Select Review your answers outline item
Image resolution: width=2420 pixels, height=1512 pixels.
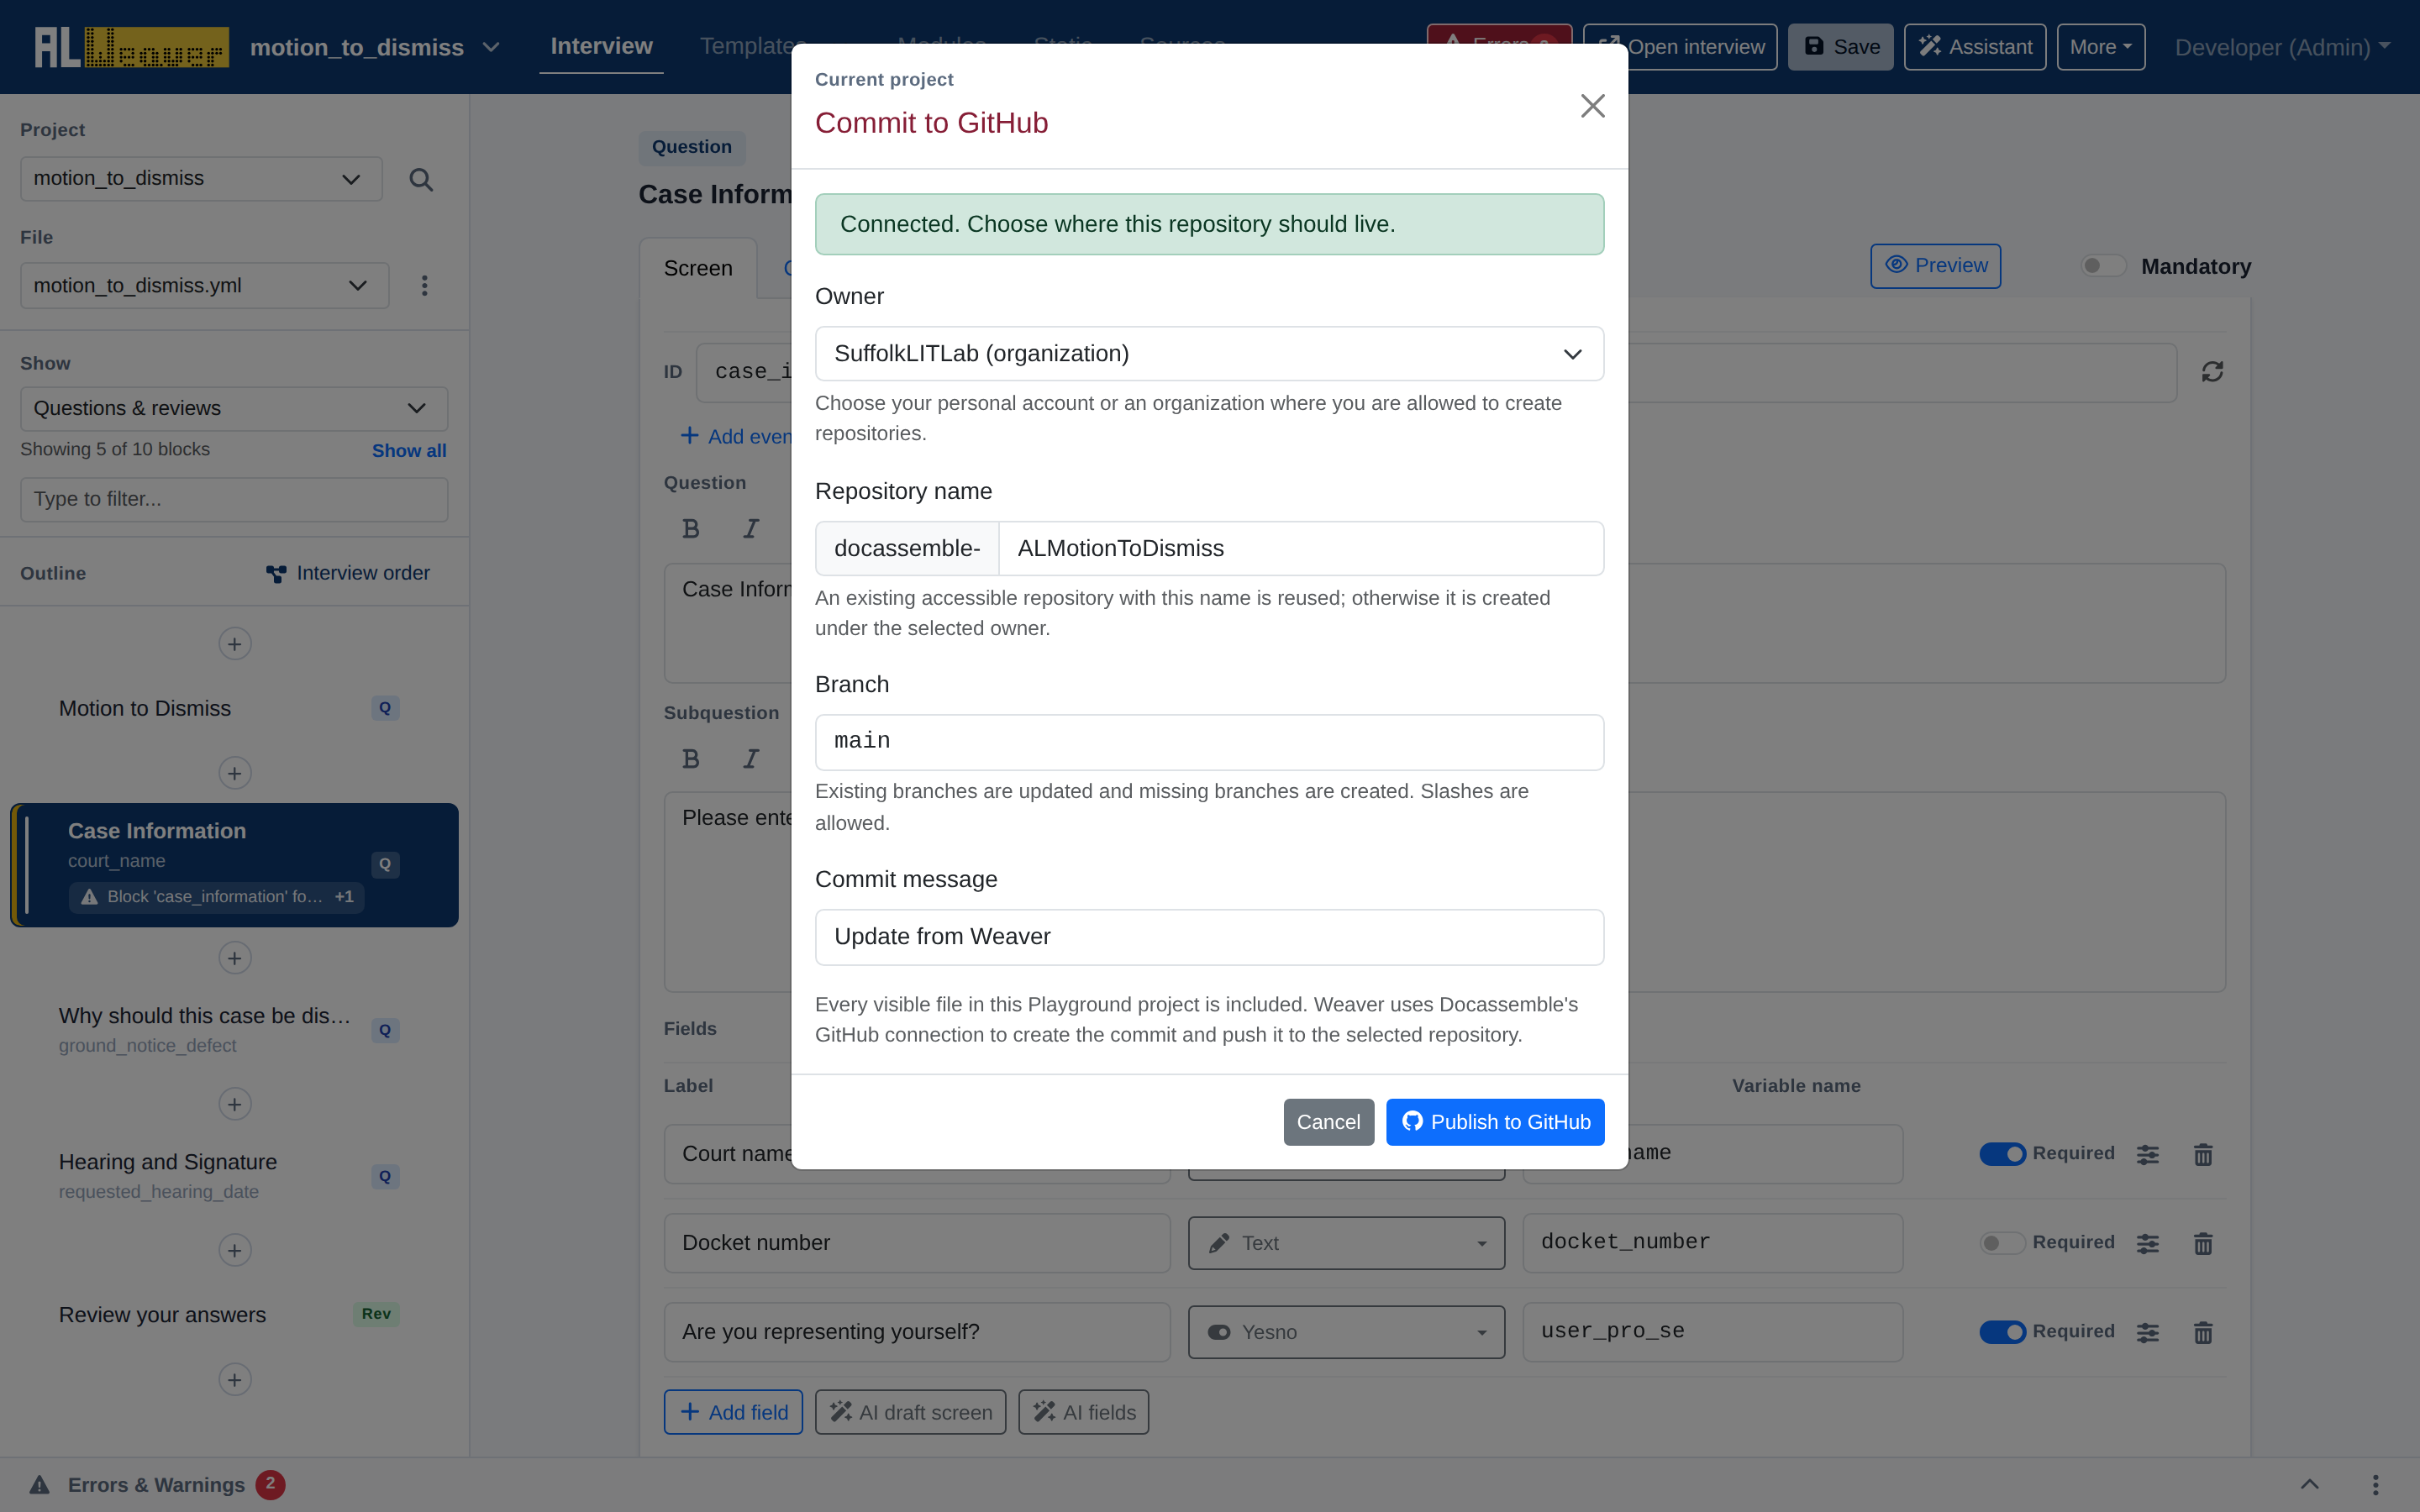pyautogui.click(x=234, y=1315)
